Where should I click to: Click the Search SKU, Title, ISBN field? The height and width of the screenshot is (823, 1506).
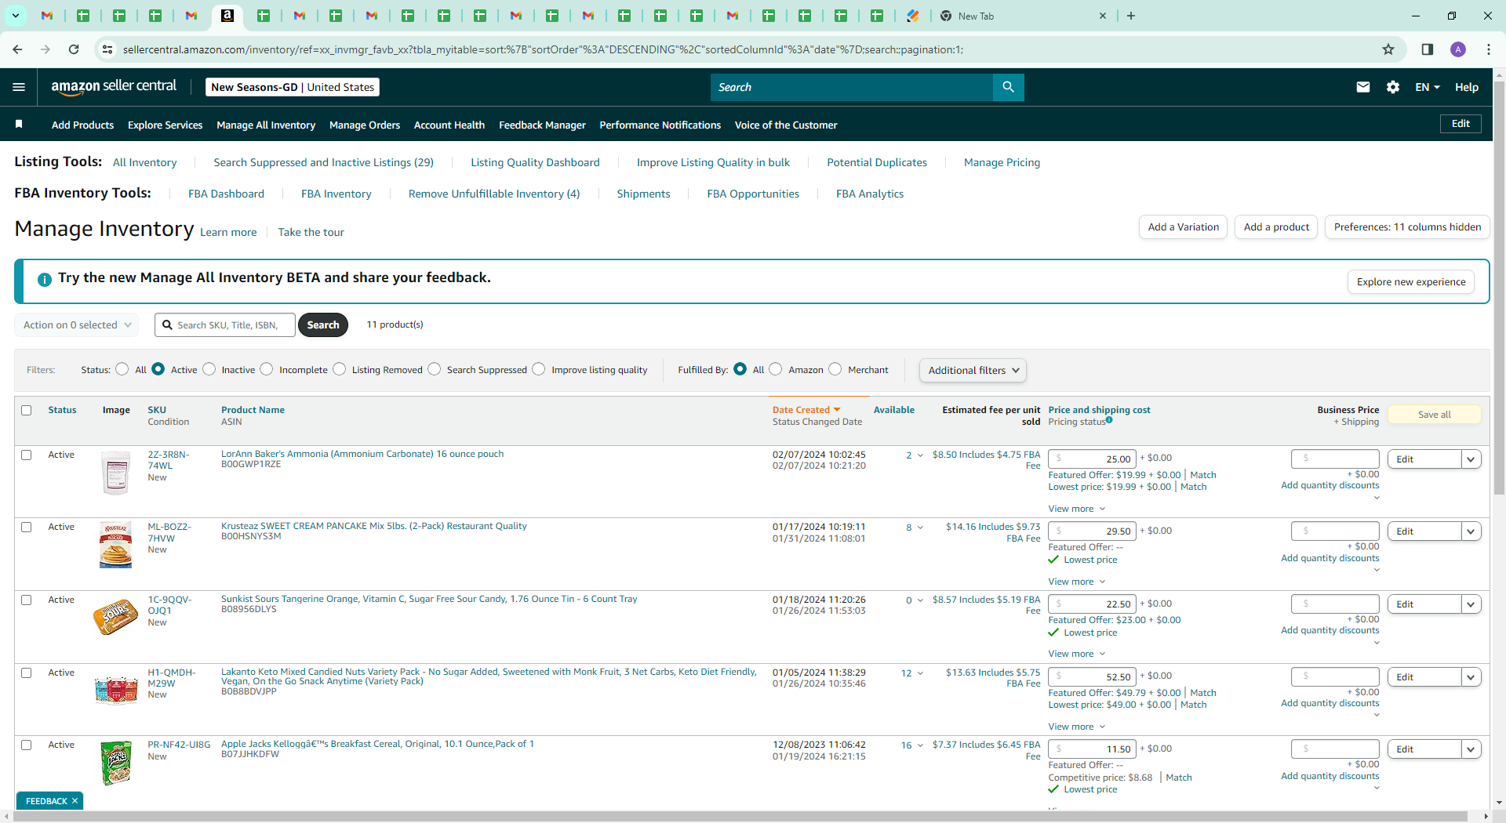click(225, 324)
